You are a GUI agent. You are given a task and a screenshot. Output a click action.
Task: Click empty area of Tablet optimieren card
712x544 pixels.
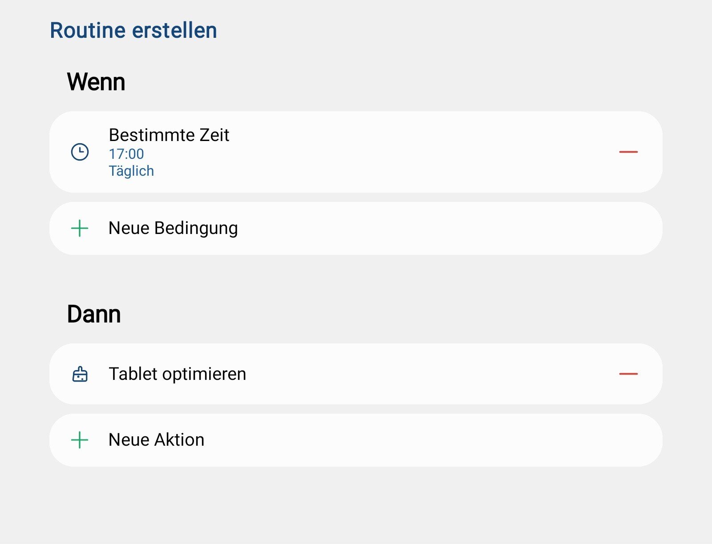point(423,374)
